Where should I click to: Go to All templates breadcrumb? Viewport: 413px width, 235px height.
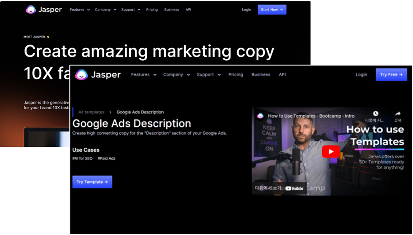(x=91, y=112)
